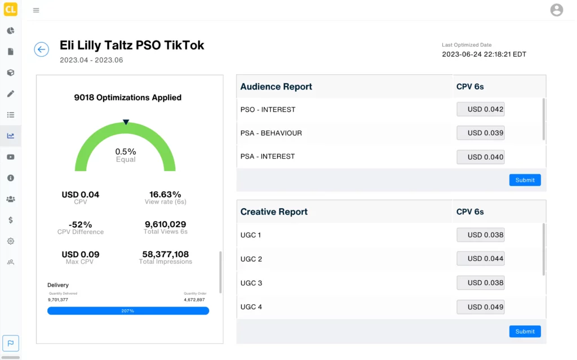Click the 2023.04 - 2023.06 date range
577x360 pixels.
tap(91, 60)
